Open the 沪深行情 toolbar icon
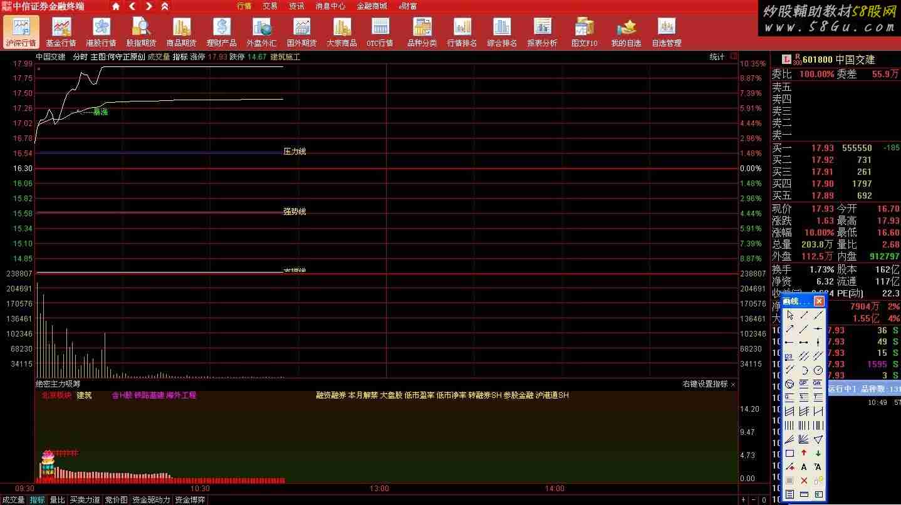 point(21,32)
